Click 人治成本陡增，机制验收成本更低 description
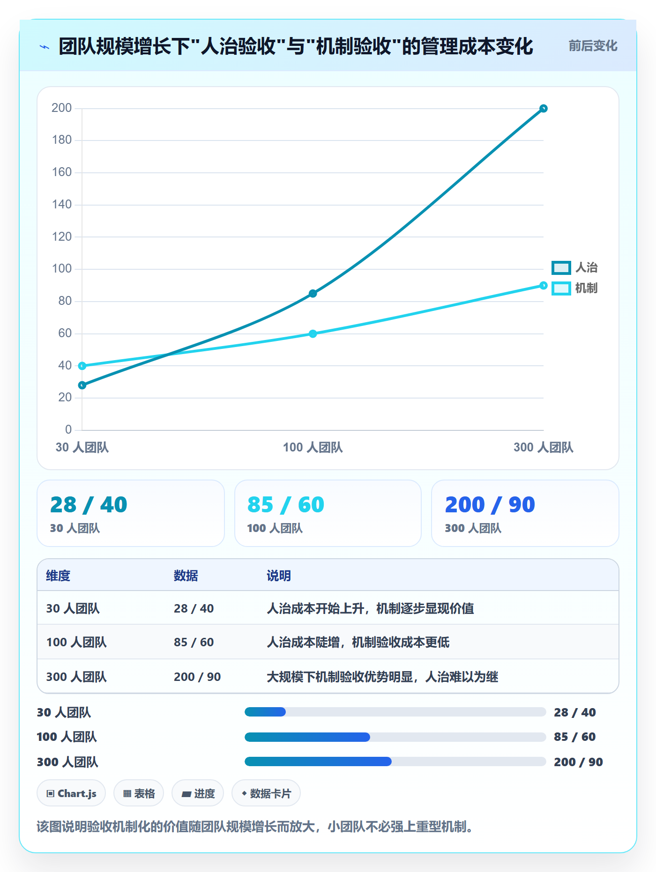This screenshot has height=872, width=656. pos(358,642)
